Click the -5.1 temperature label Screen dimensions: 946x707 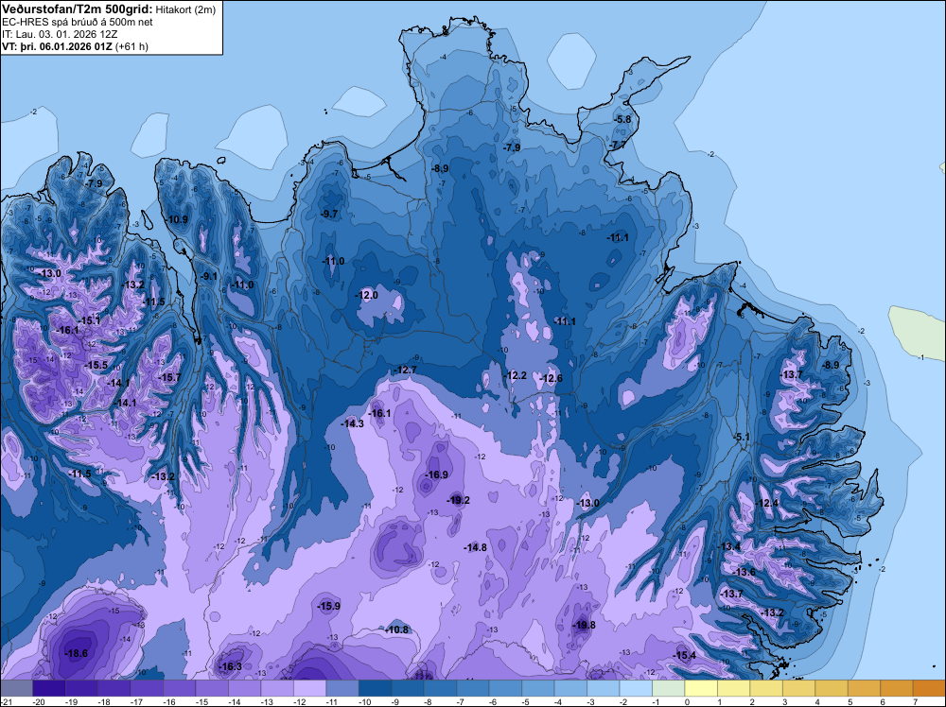(742, 437)
